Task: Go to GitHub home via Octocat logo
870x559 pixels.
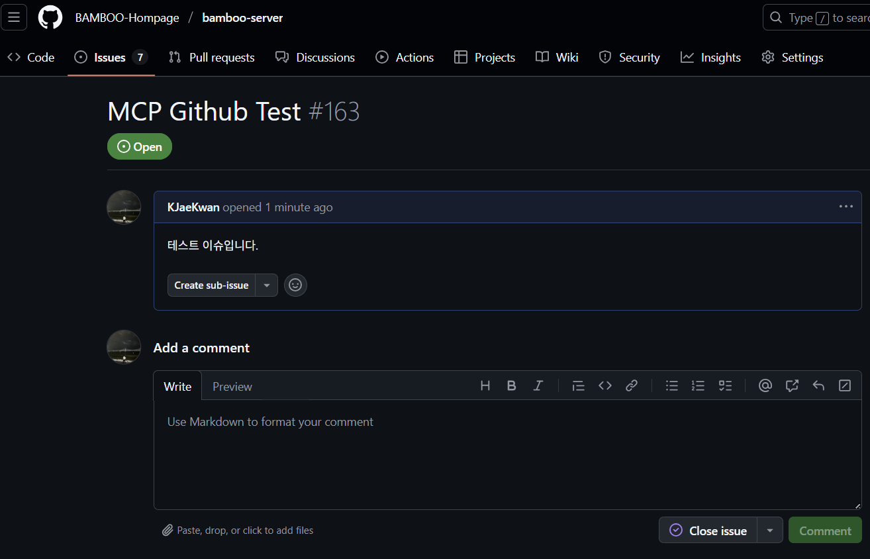Action: (x=50, y=17)
